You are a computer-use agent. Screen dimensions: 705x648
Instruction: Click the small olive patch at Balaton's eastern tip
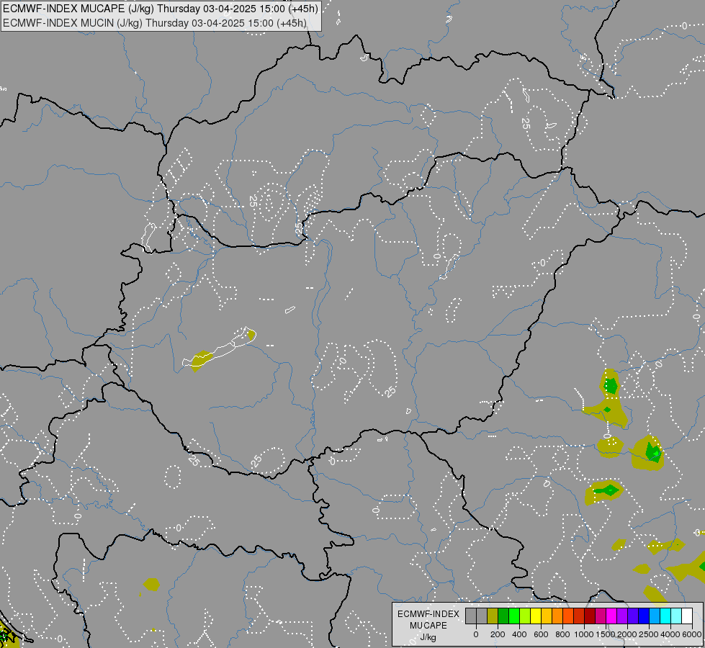pyautogui.click(x=252, y=335)
